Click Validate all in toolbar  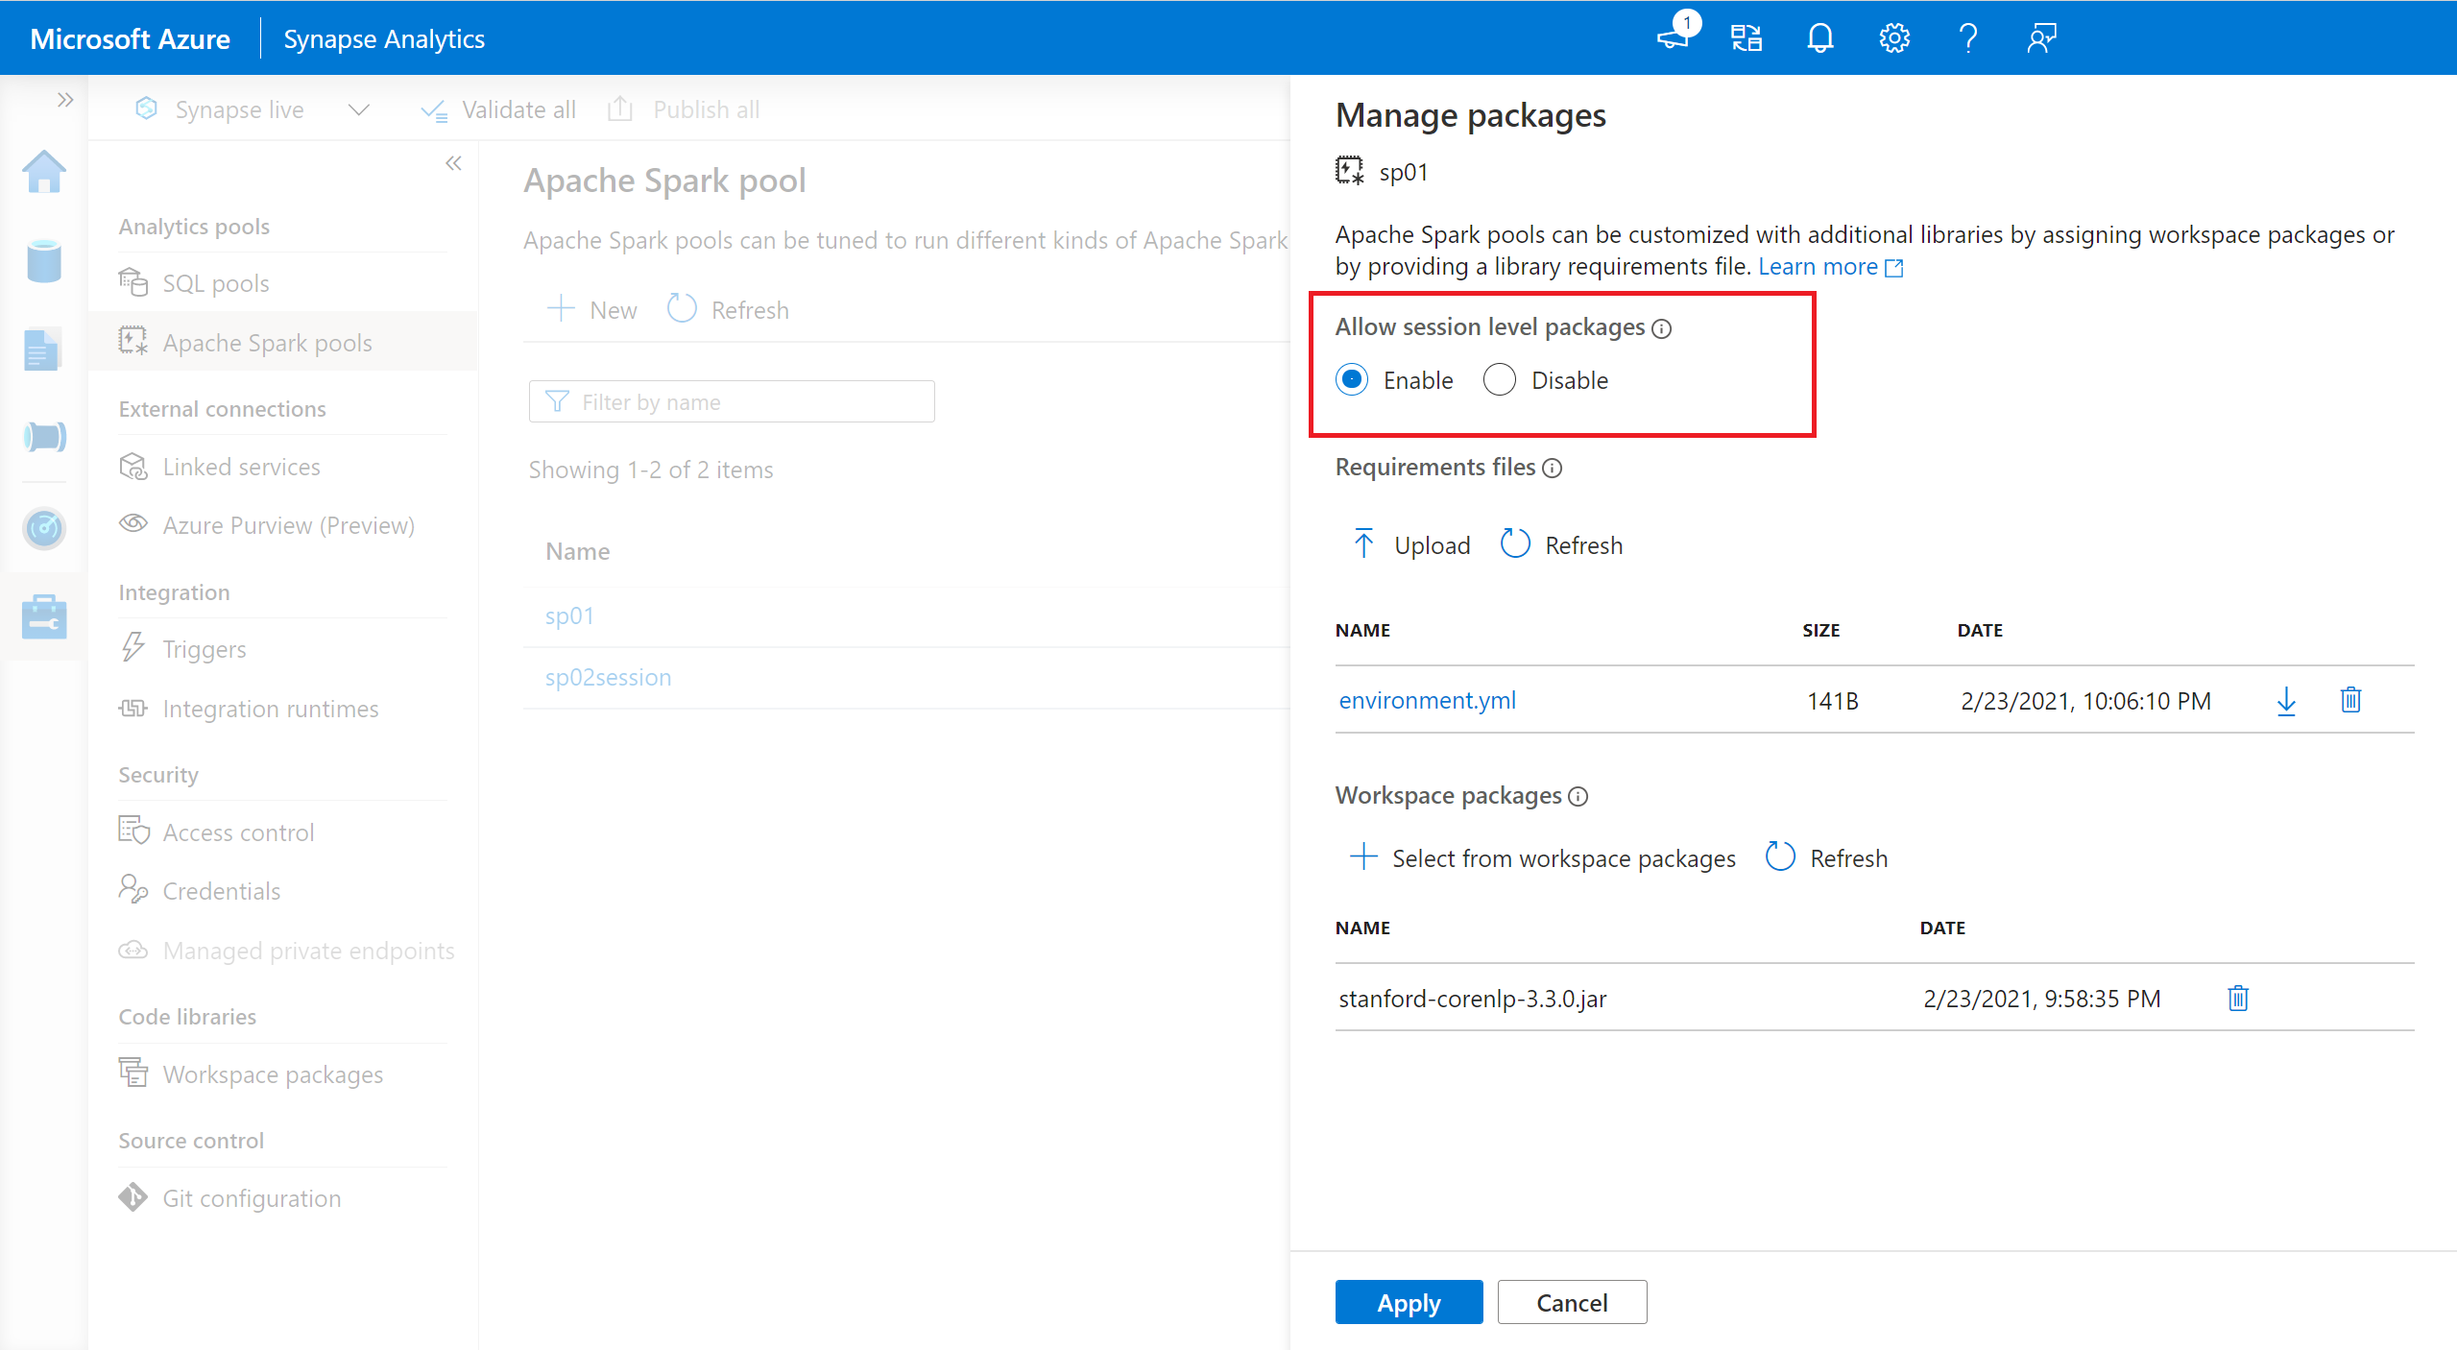[498, 109]
